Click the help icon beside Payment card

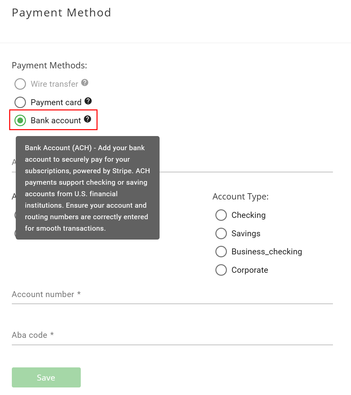pyautogui.click(x=88, y=101)
